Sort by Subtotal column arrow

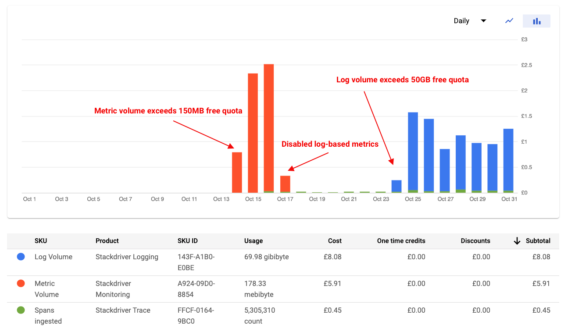tap(517, 241)
